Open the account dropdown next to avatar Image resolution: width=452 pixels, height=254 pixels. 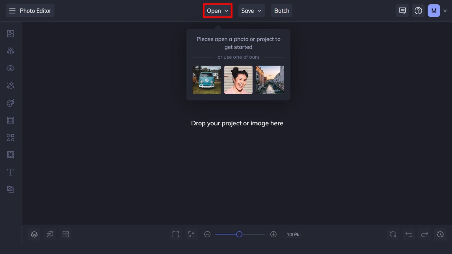coord(445,11)
